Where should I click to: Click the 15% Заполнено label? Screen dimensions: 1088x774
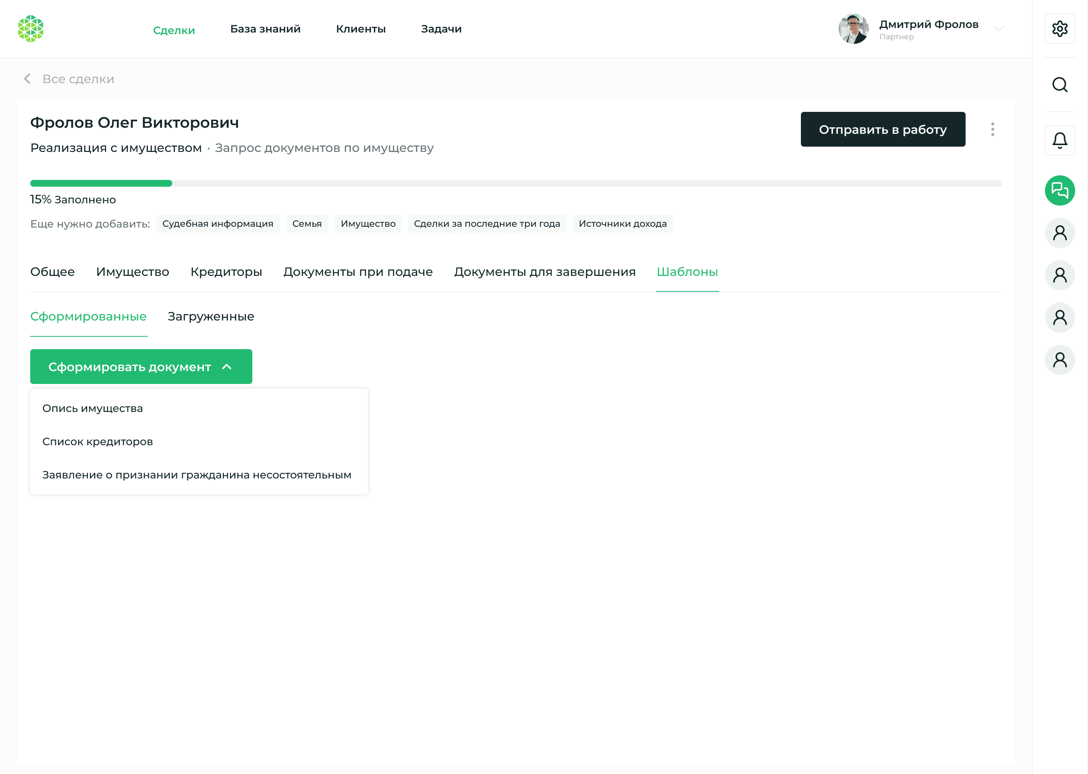click(73, 200)
